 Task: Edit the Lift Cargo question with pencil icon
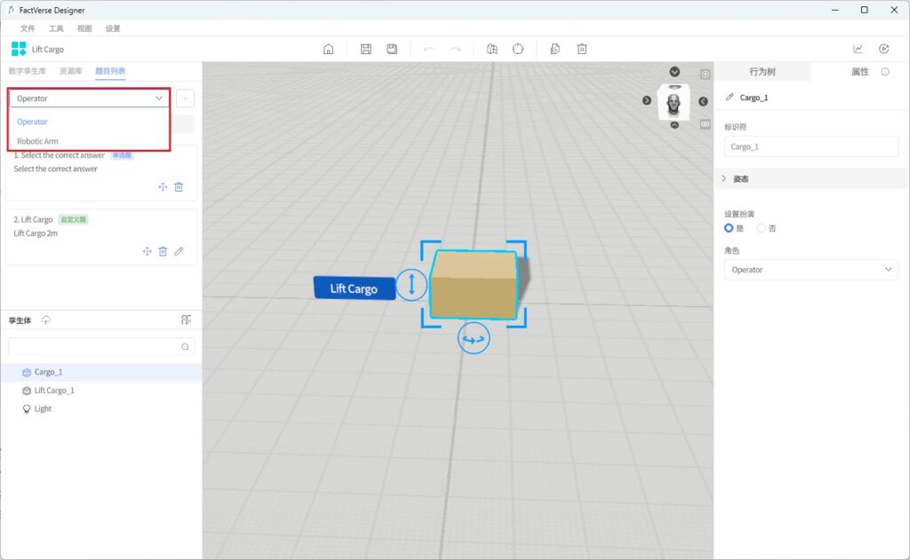click(x=179, y=251)
